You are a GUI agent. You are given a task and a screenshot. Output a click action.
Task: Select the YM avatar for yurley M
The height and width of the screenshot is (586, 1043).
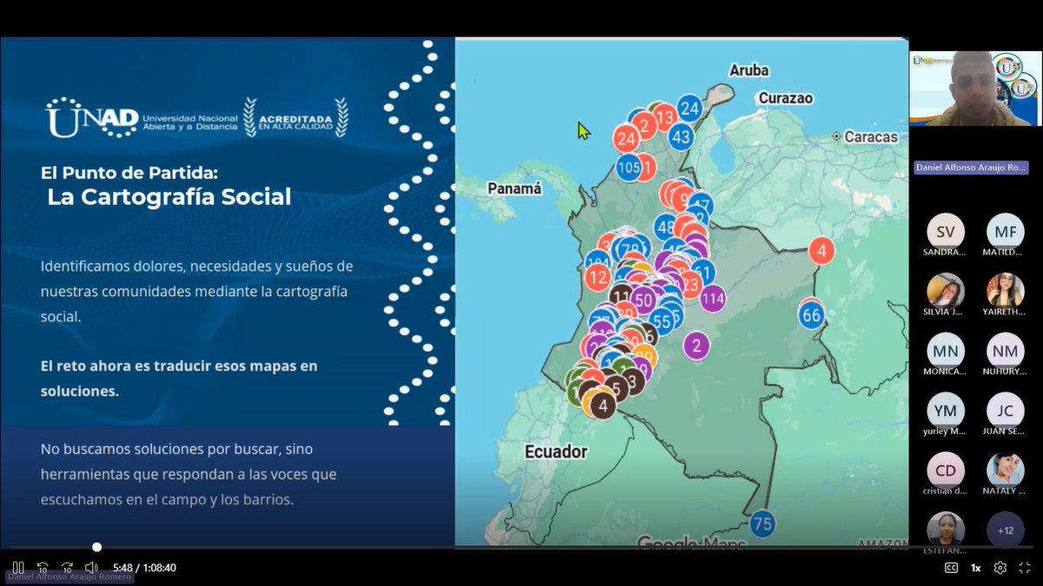point(945,410)
